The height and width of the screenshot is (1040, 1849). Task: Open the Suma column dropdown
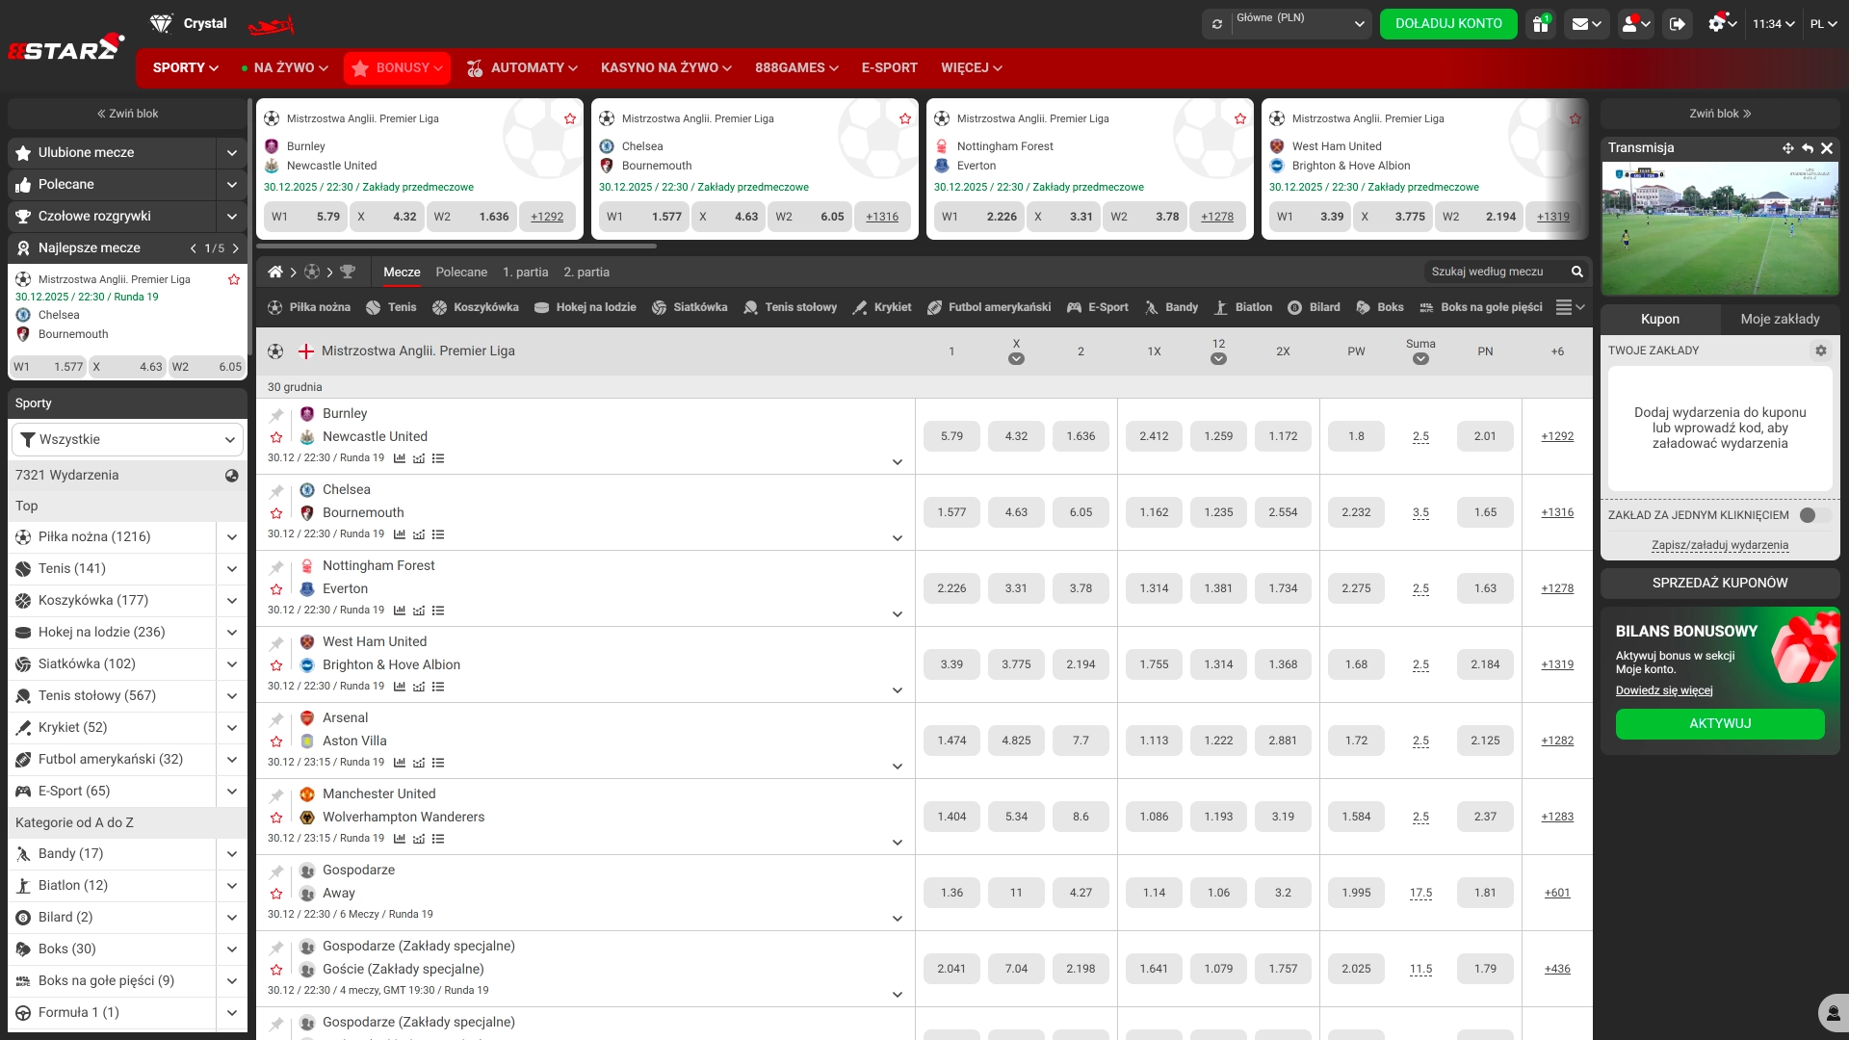point(1420,359)
